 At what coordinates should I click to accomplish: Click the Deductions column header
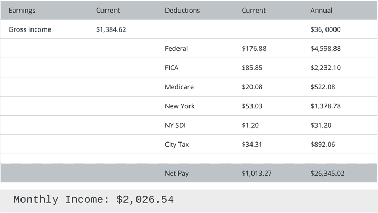click(182, 11)
